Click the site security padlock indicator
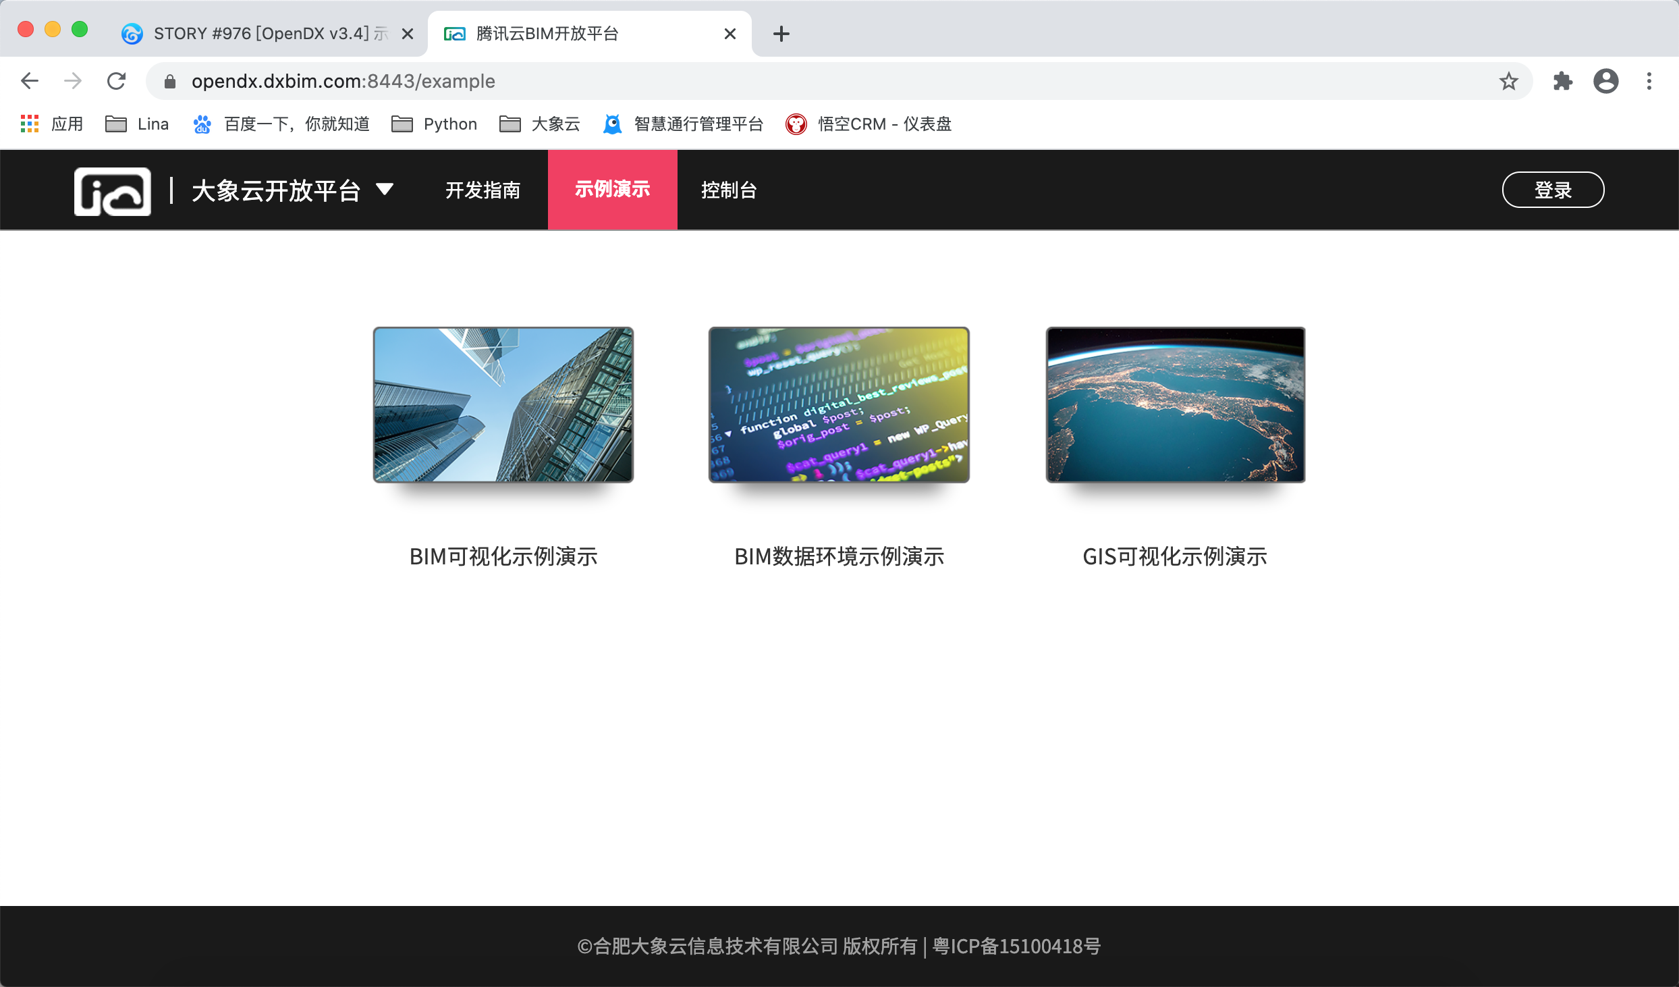Image resolution: width=1679 pixels, height=987 pixels. click(x=170, y=81)
